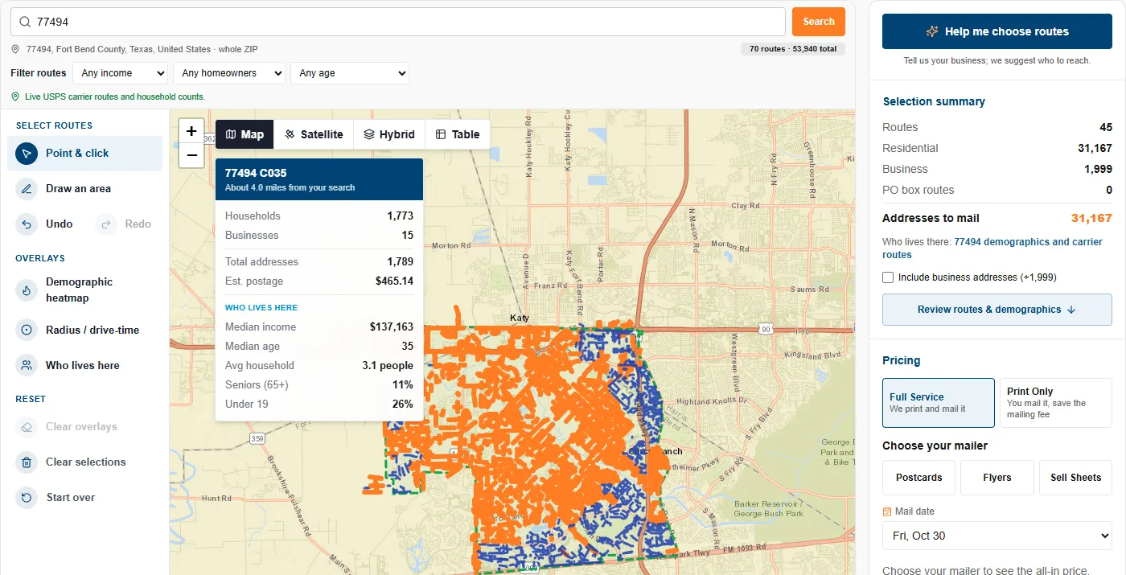1126x575 pixels.
Task: Click the Avg household 3.1 people value
Action: [388, 365]
